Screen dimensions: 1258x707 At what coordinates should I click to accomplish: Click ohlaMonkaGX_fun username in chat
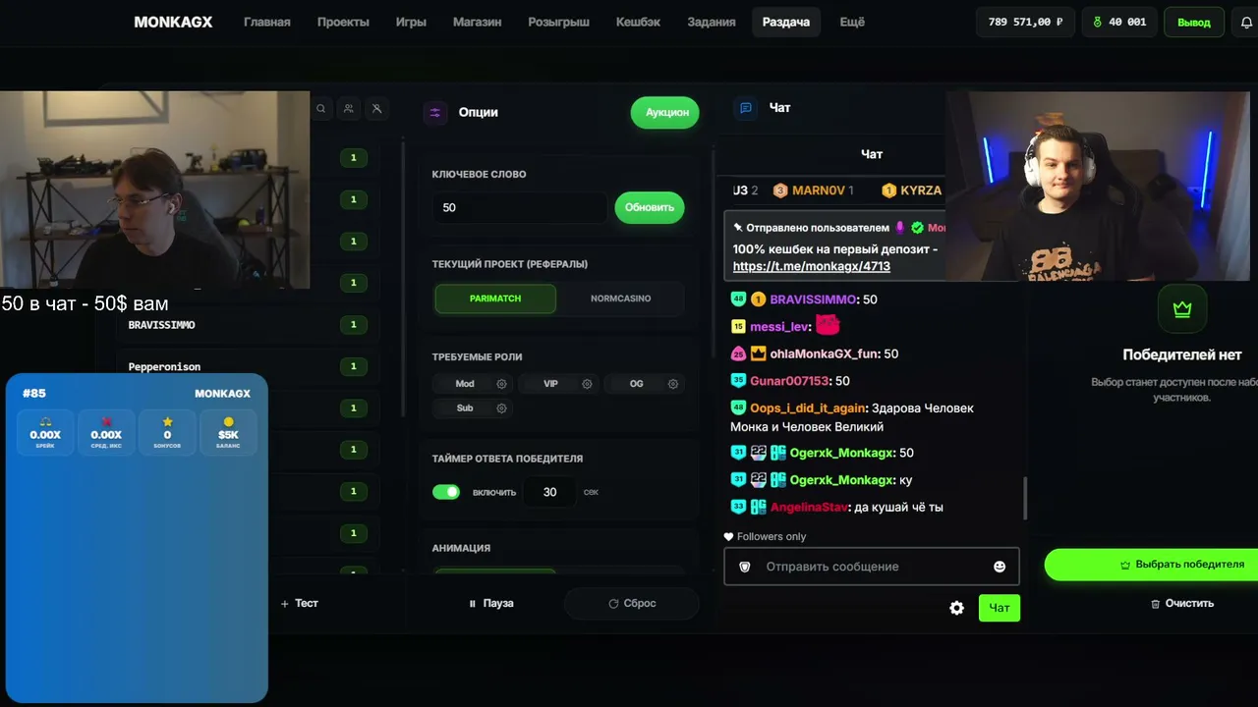tap(824, 353)
